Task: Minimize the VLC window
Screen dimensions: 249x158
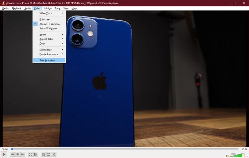Action: [x=226, y=3]
